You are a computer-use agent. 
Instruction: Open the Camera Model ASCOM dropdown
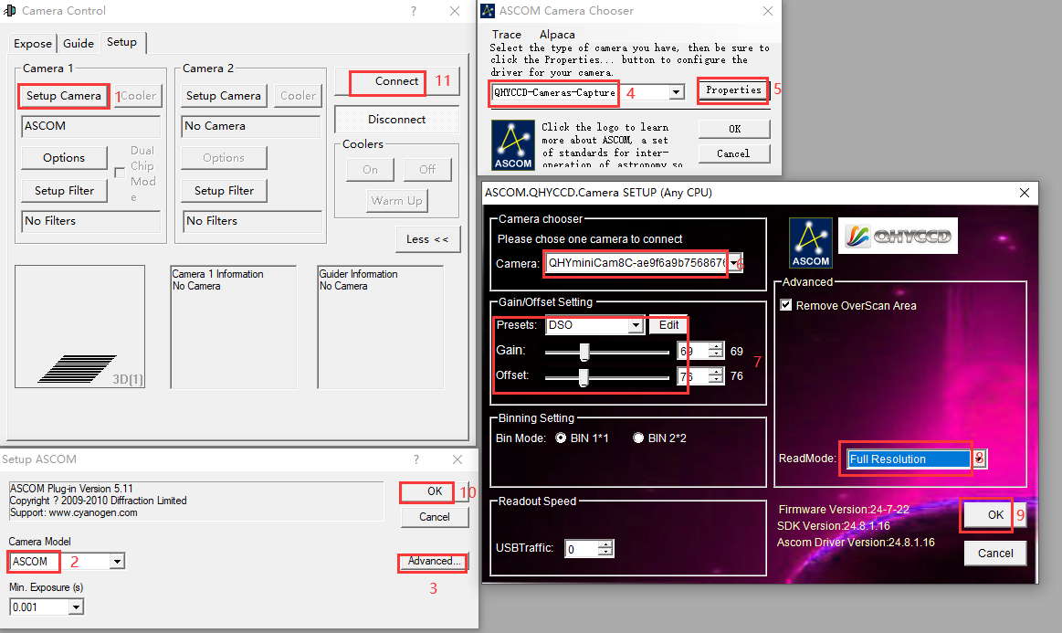coord(117,561)
